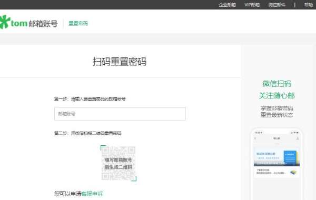316x200 pixels.
Task: Click the phone mockup welcome banner
Action: [x=276, y=157]
